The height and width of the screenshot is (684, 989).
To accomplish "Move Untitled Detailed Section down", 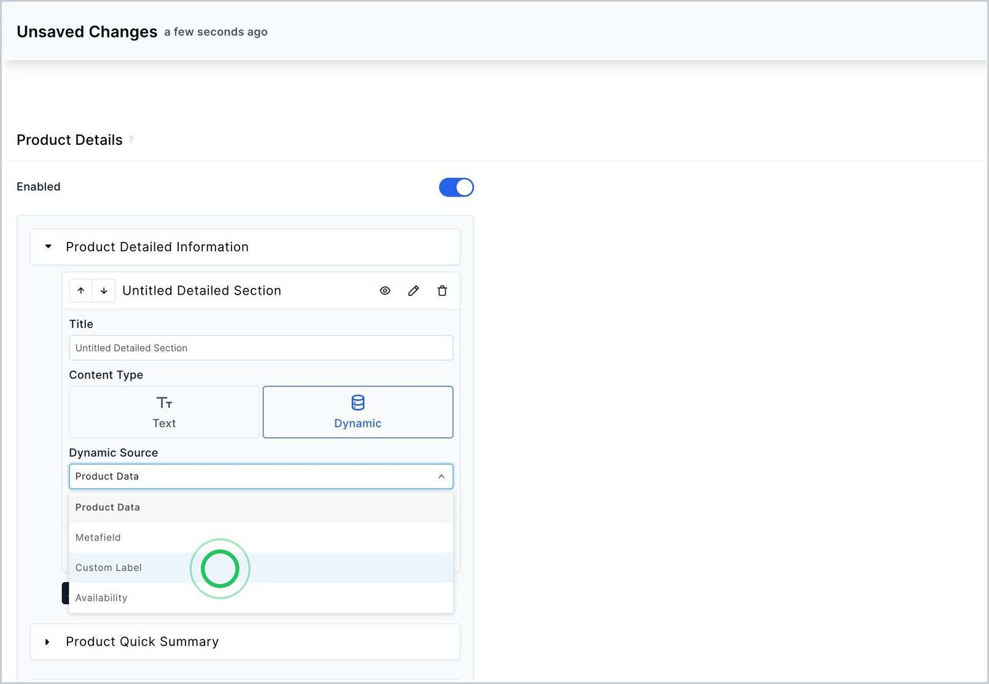I will [x=104, y=291].
